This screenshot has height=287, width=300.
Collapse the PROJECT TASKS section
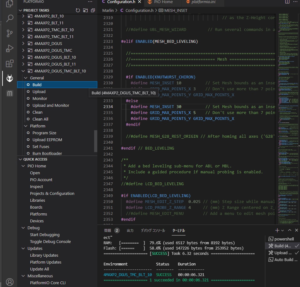click(20, 10)
